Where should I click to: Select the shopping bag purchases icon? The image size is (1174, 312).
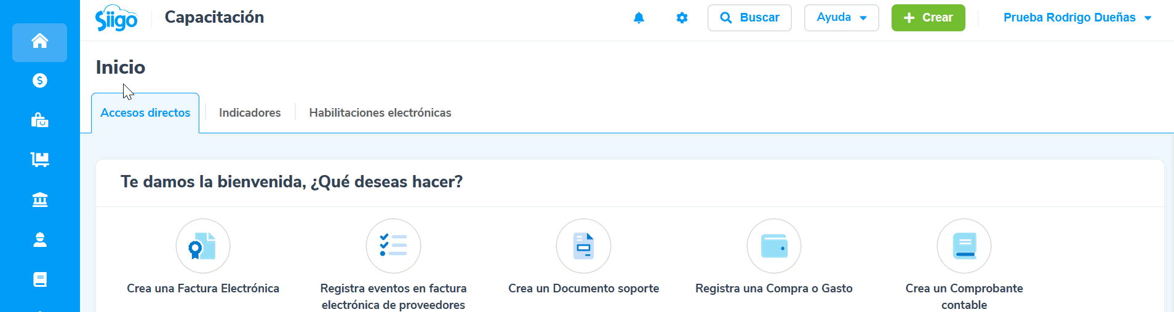(x=40, y=120)
